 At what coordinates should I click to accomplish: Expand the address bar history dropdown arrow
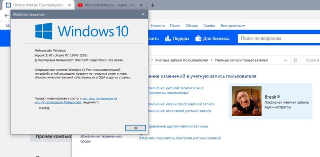tap(285, 60)
